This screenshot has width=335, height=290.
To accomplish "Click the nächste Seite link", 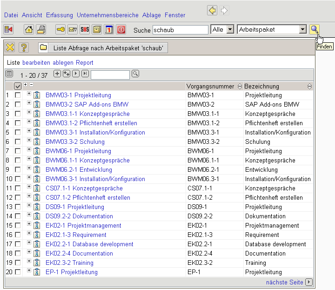I will (284, 282).
